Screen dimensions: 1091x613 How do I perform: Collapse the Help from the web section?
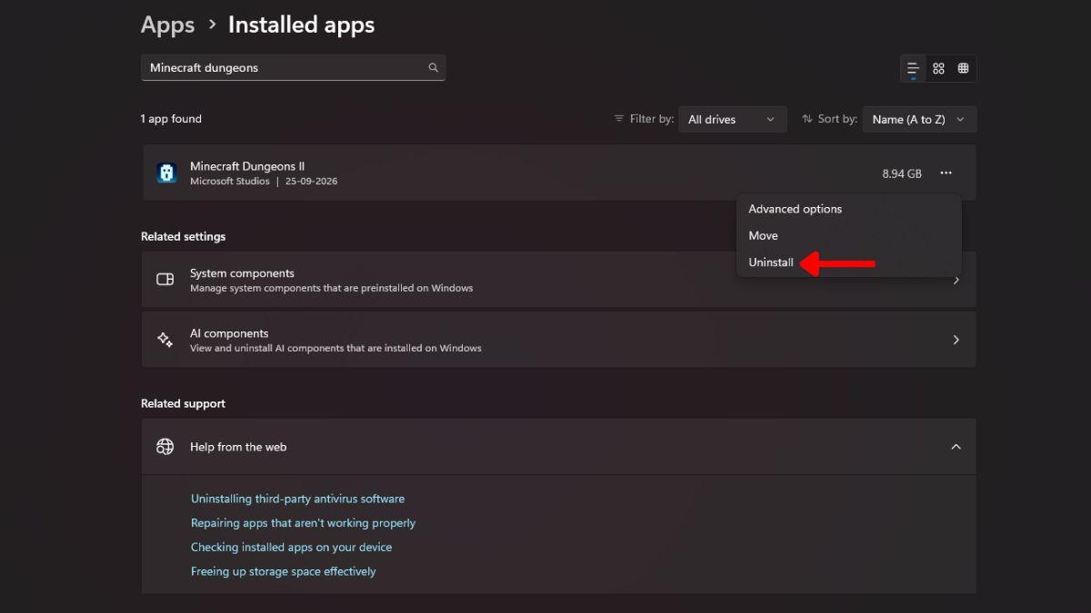956,446
